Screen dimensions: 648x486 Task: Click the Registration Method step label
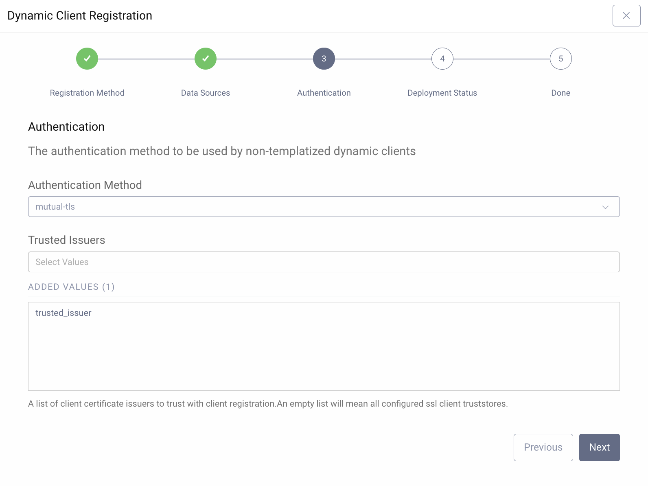pyautogui.click(x=87, y=93)
